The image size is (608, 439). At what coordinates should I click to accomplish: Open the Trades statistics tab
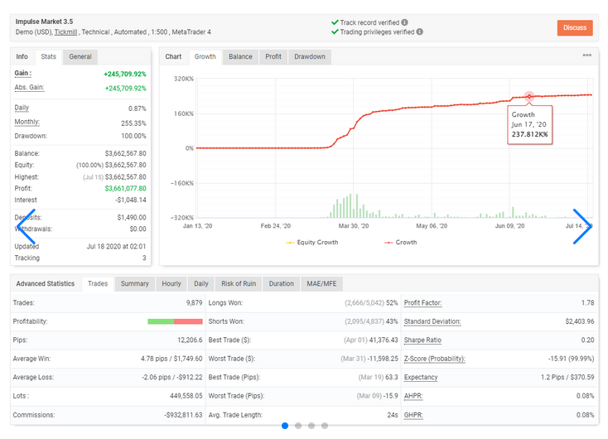pyautogui.click(x=98, y=284)
